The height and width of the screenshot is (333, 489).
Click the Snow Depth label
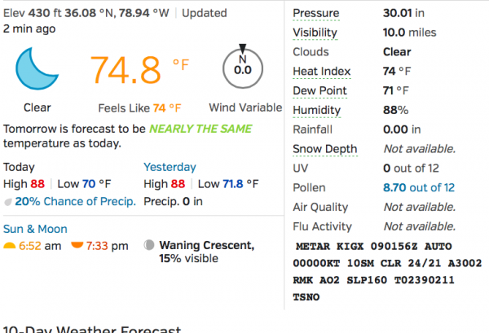click(324, 149)
